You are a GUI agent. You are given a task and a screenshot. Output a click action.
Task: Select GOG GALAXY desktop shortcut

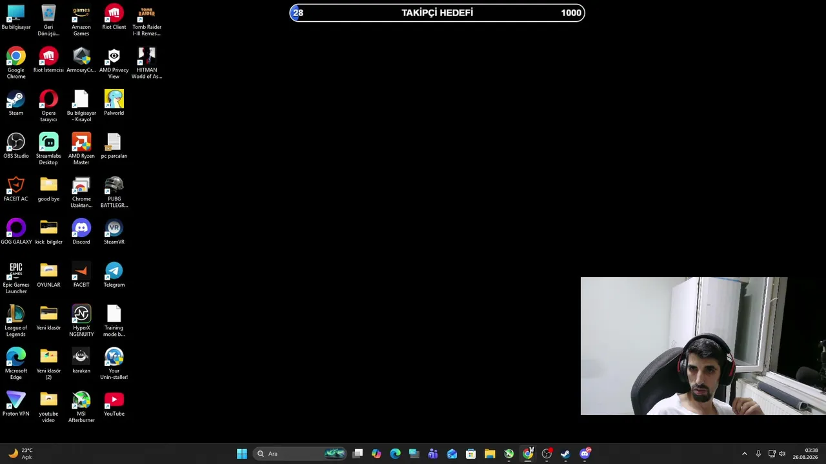tap(16, 232)
